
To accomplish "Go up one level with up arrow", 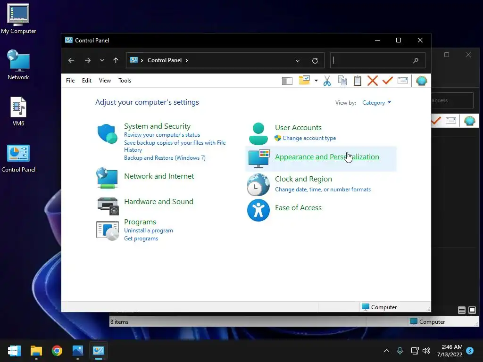I will coord(116,60).
